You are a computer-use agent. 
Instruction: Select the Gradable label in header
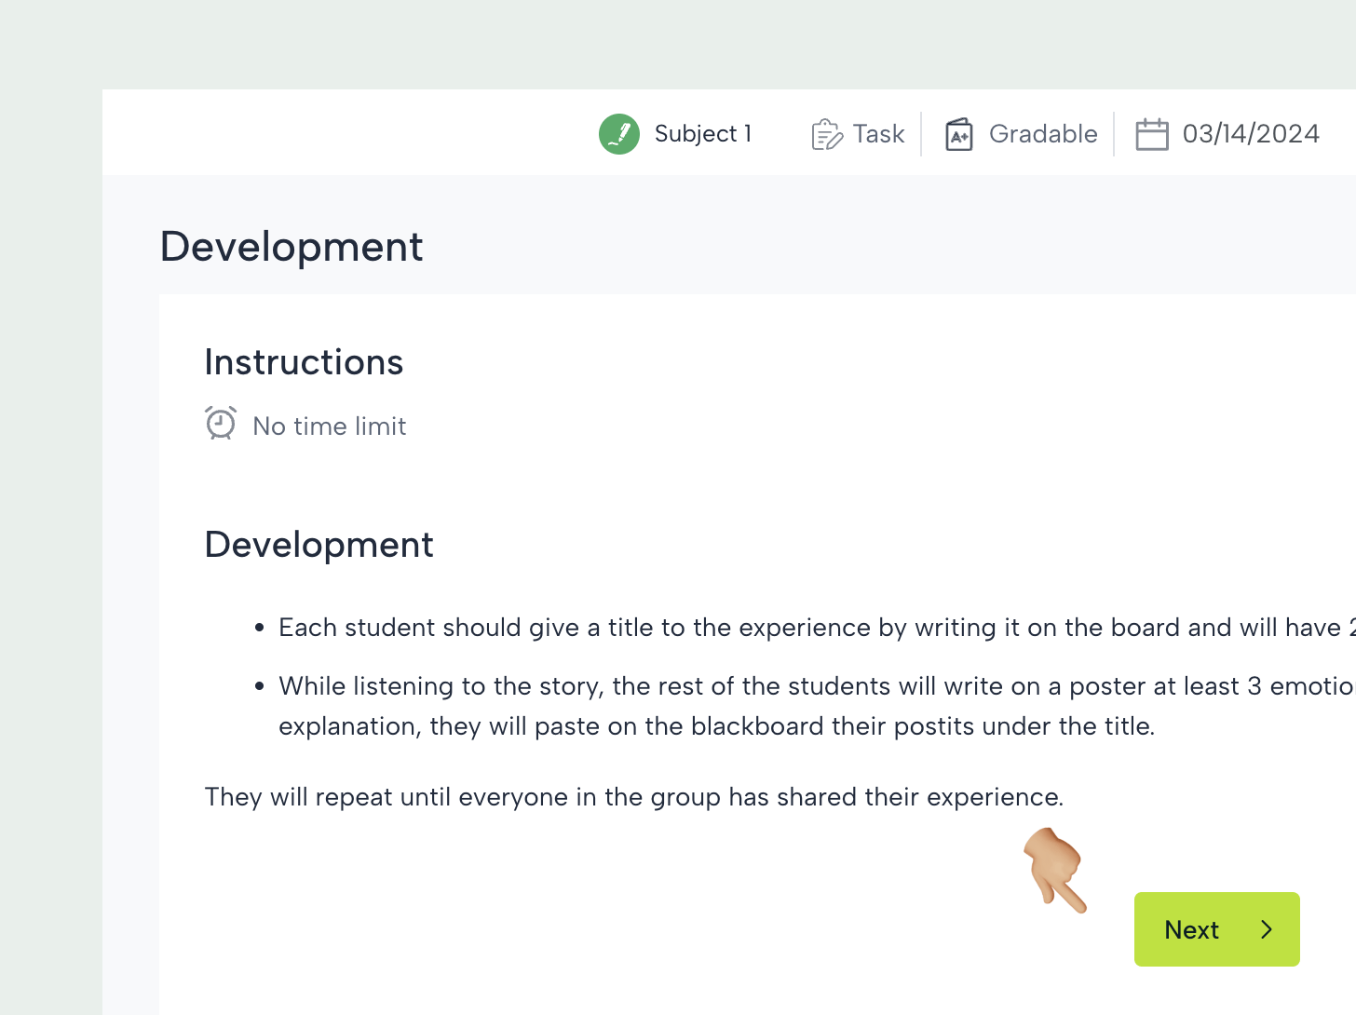(1042, 134)
